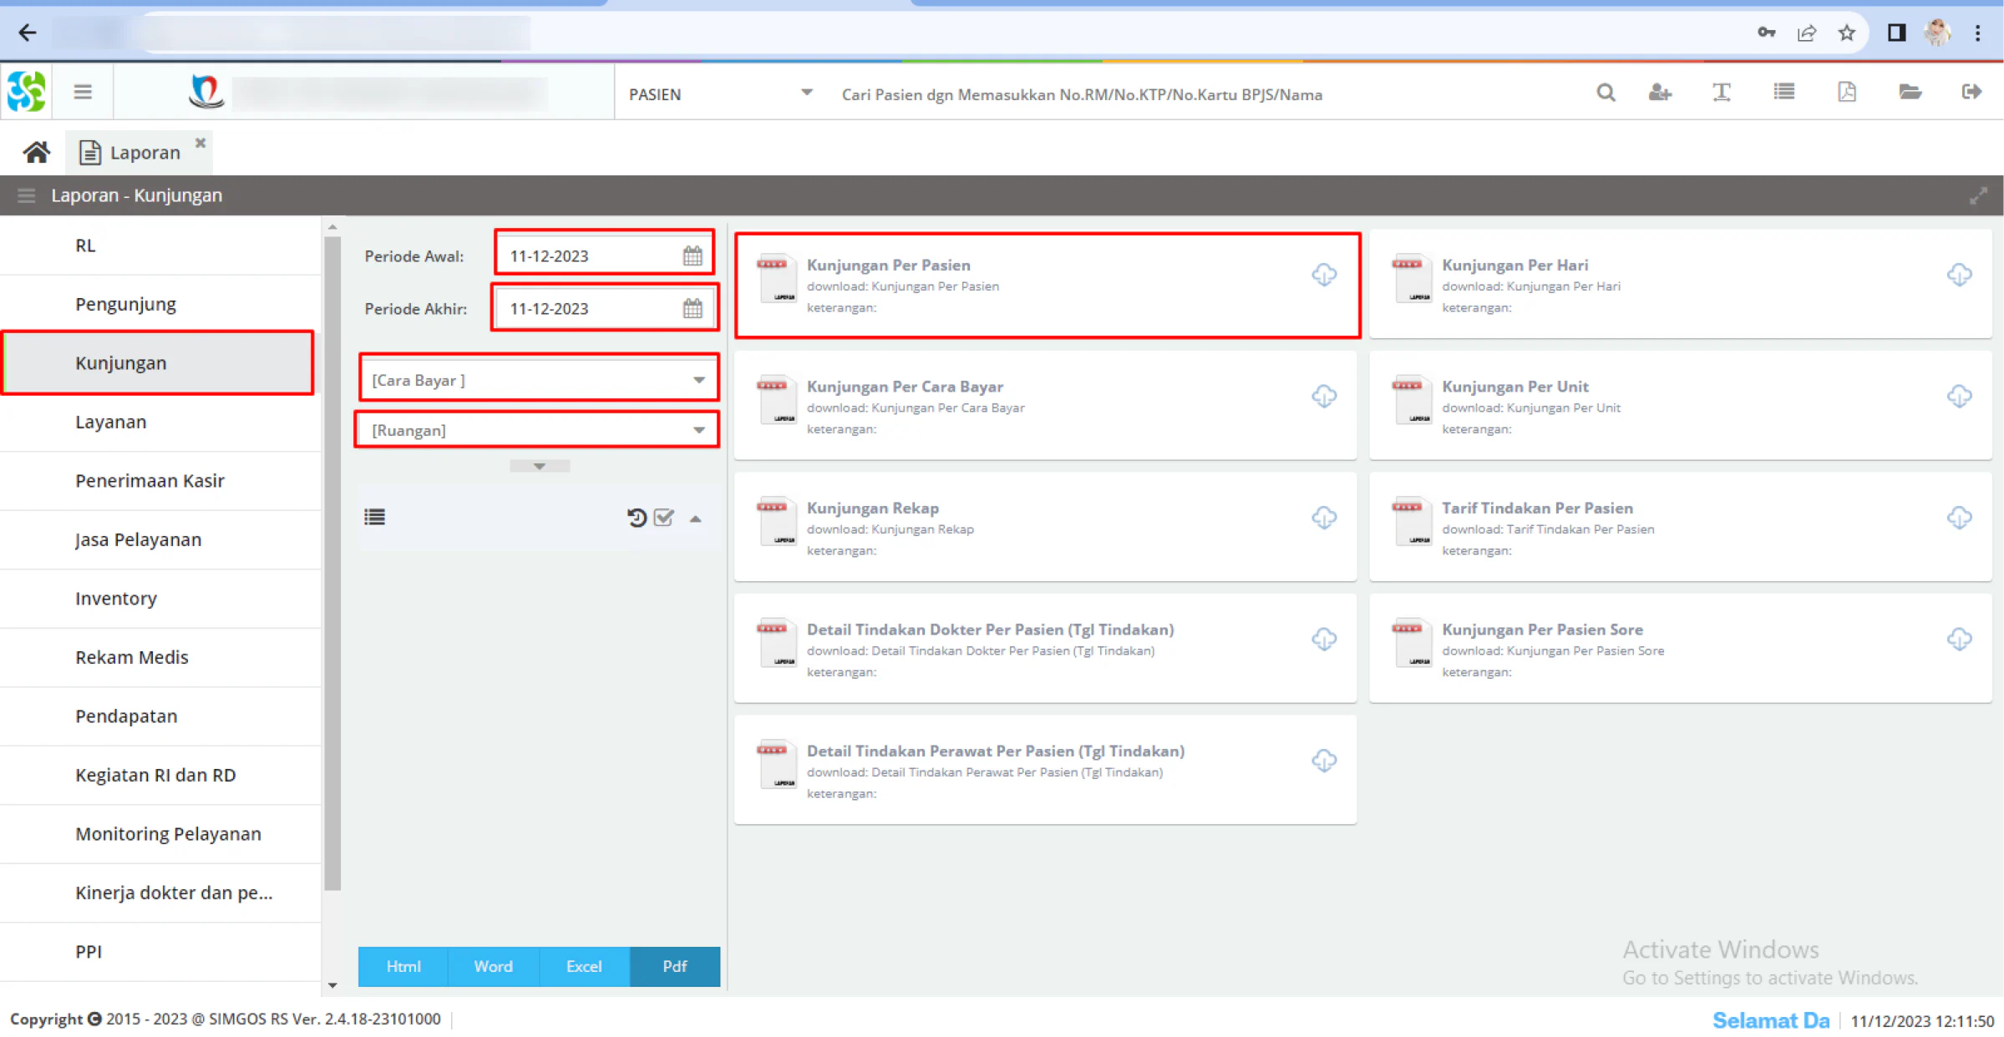Click the home icon tab
The width and height of the screenshot is (2004, 1037).
(x=36, y=153)
